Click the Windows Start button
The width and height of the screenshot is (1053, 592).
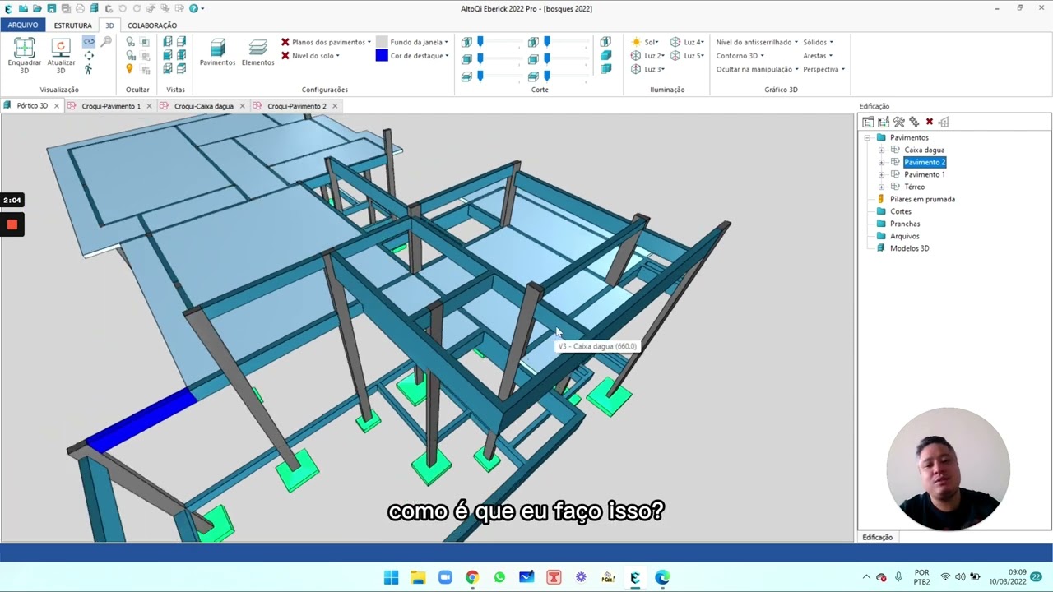coord(391,577)
